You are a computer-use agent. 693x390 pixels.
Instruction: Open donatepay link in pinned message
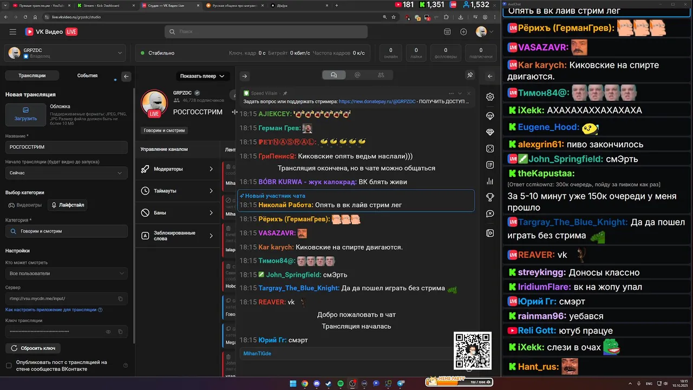coord(377,101)
